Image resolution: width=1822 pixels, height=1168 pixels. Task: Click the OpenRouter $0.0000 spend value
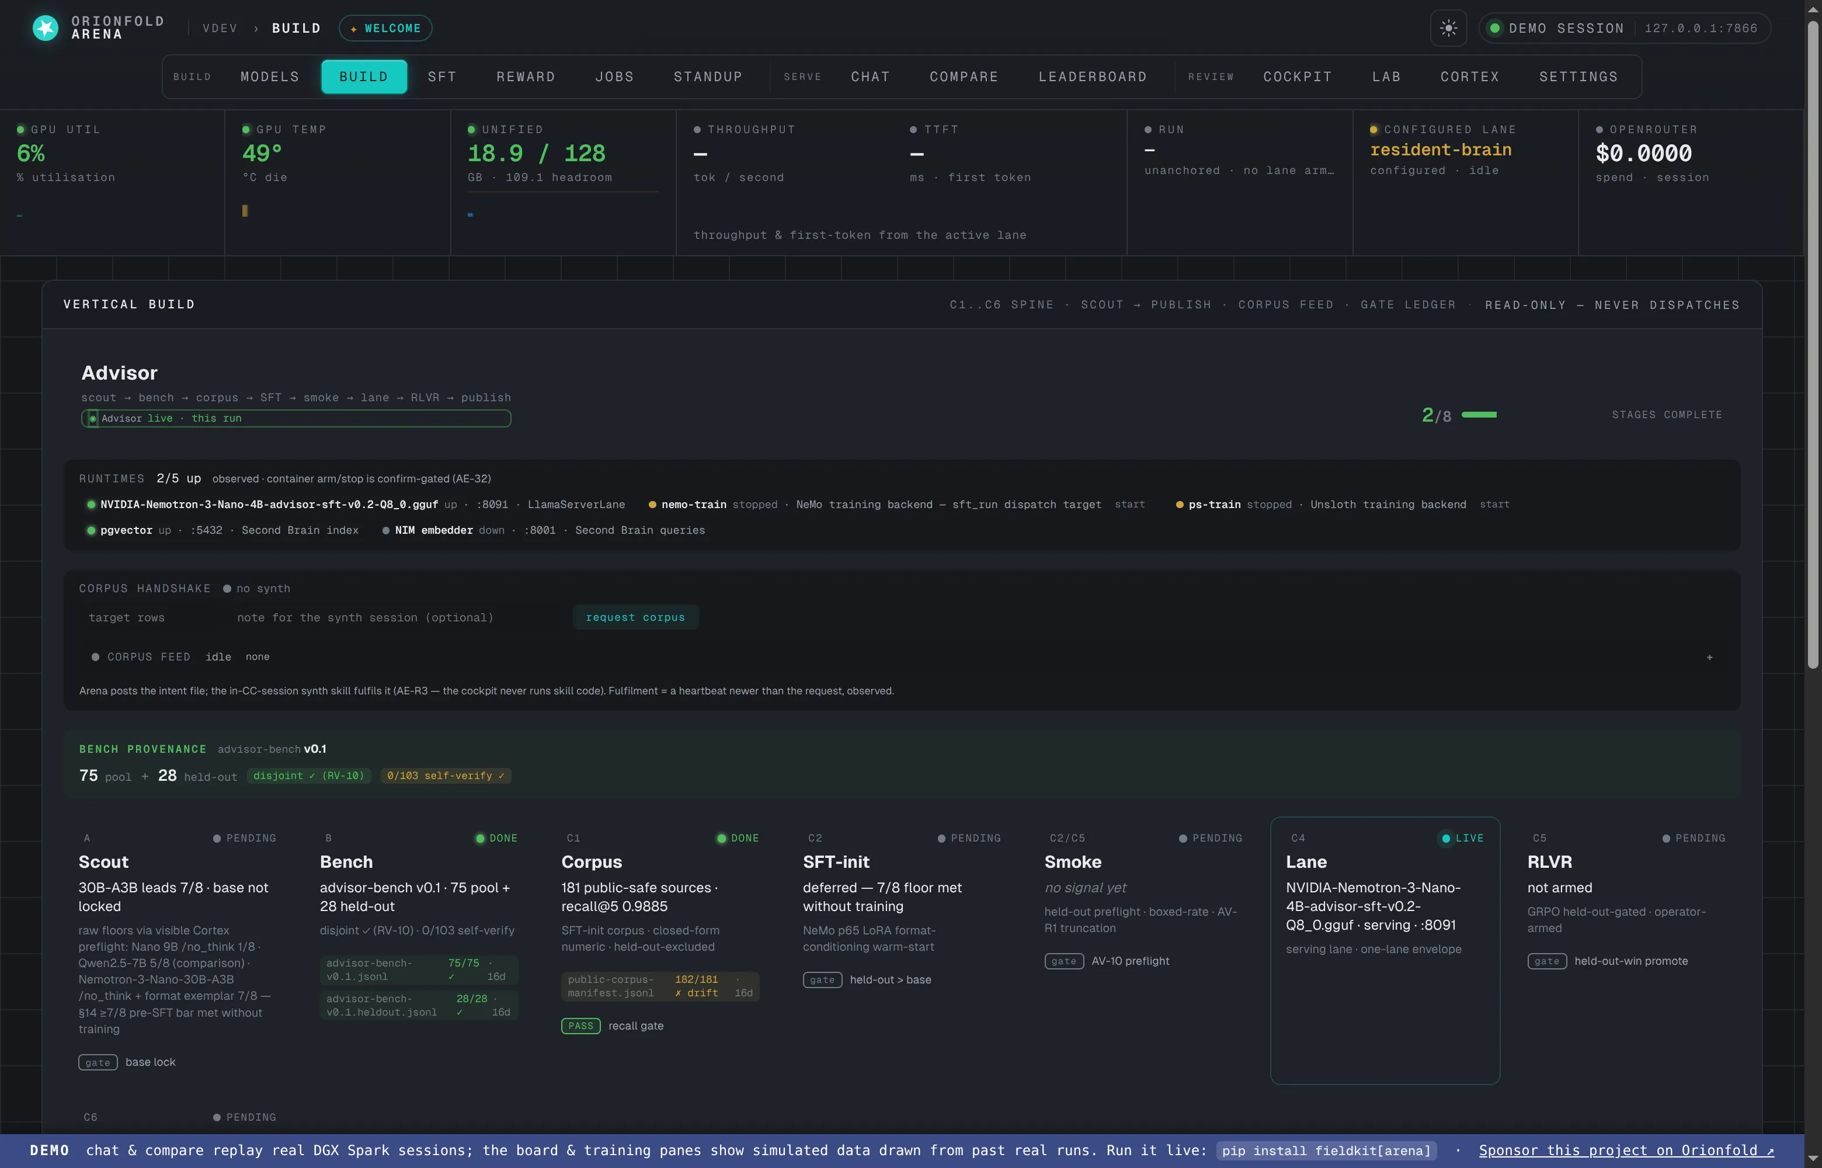pyautogui.click(x=1643, y=153)
